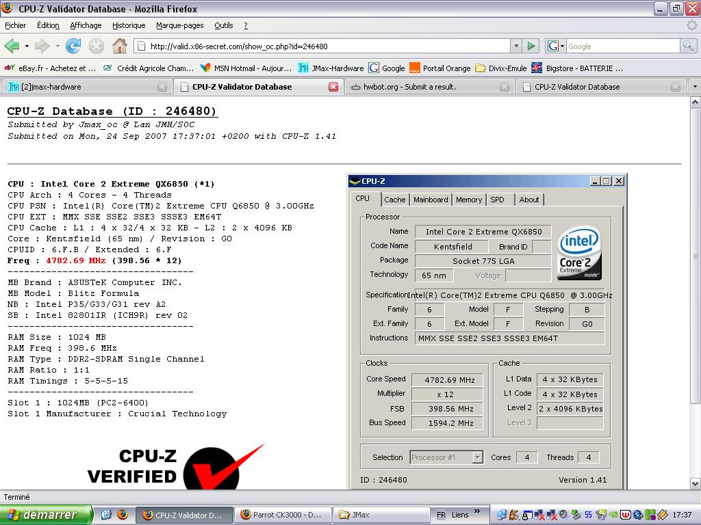Viewport: 701px width, 525px height.
Task: Open the Google search engine selector
Action: point(556,46)
